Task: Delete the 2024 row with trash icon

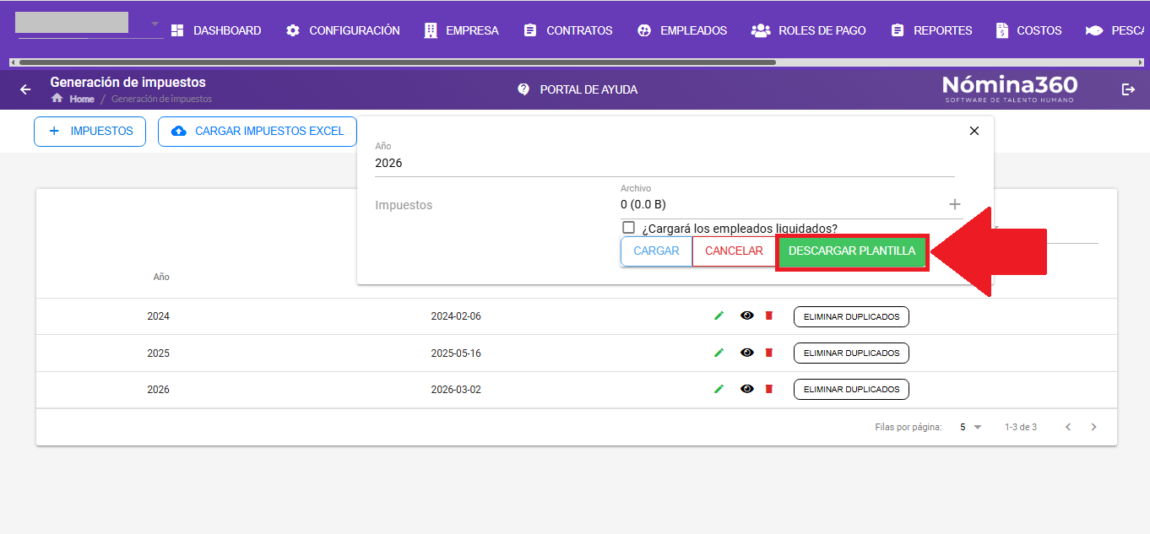Action: click(x=768, y=316)
